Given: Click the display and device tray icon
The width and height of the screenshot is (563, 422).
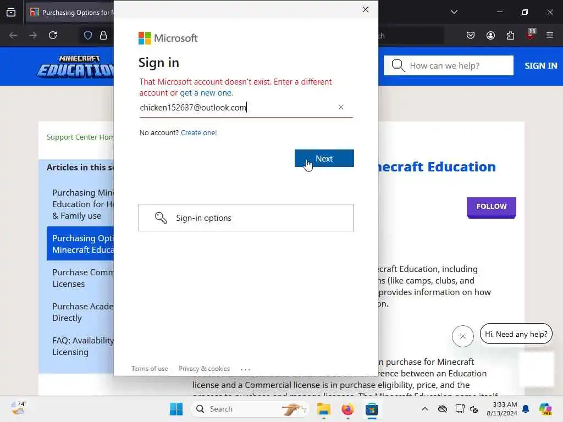Looking at the screenshot, I should 460,409.
